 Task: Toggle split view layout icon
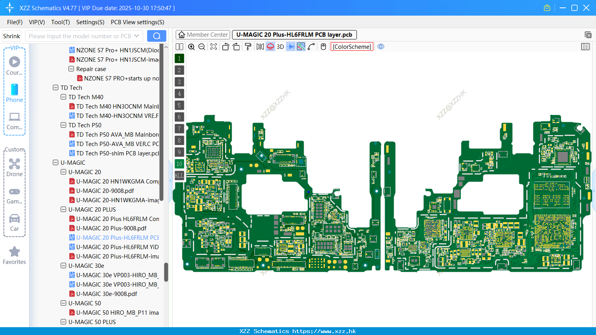point(179,46)
